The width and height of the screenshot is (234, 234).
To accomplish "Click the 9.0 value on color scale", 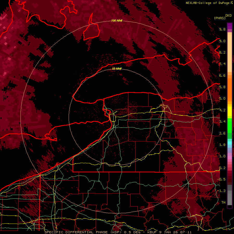I will [x=222, y=41].
